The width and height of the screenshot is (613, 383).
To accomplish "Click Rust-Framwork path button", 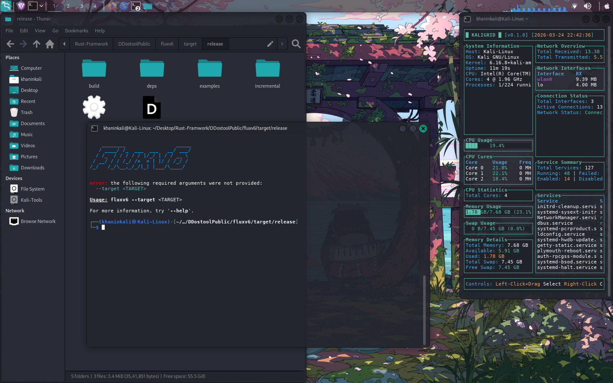I will click(91, 44).
